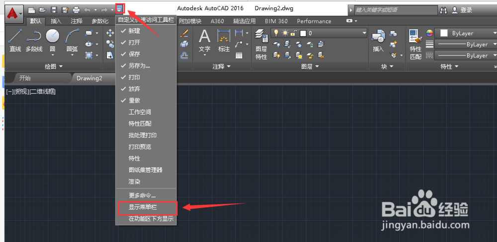Enable 图纸集管理器 in the customize menu
This screenshot has width=497, height=242.
pyautogui.click(x=146, y=170)
